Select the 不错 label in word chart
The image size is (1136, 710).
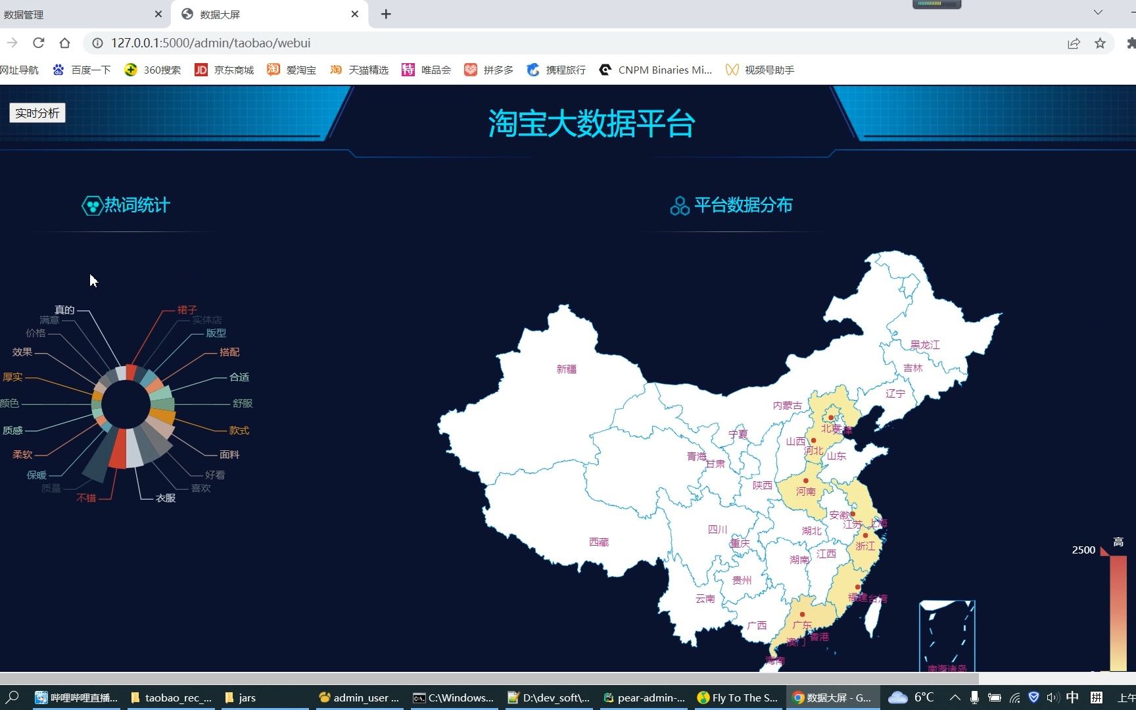[86, 498]
